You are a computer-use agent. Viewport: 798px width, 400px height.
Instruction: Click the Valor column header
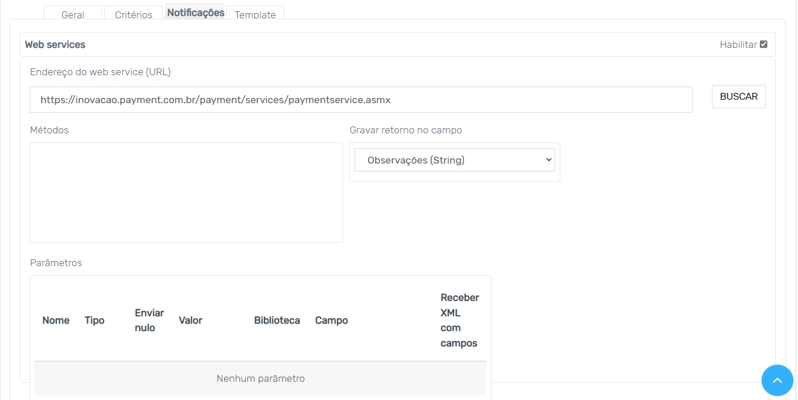pos(190,320)
